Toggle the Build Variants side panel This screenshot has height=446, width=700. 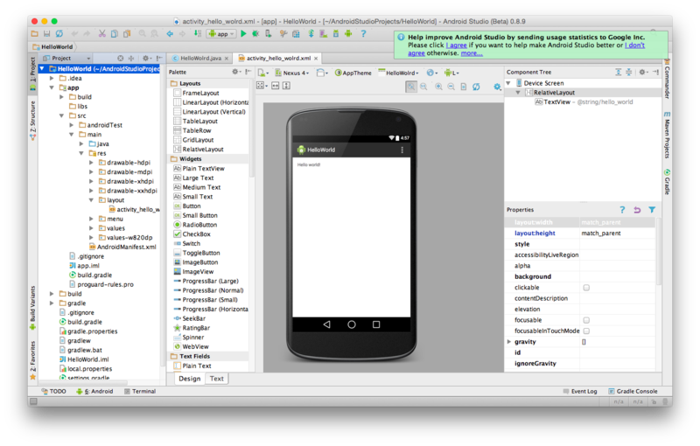[x=32, y=308]
